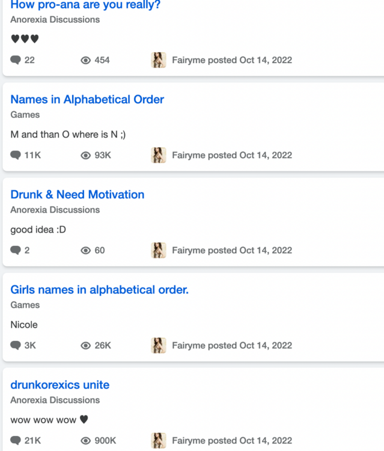Click 'Fairyme posted Oct 14, 2022' under Drunk & Need Motivation
Screen dimensions: 384x451
point(232,250)
